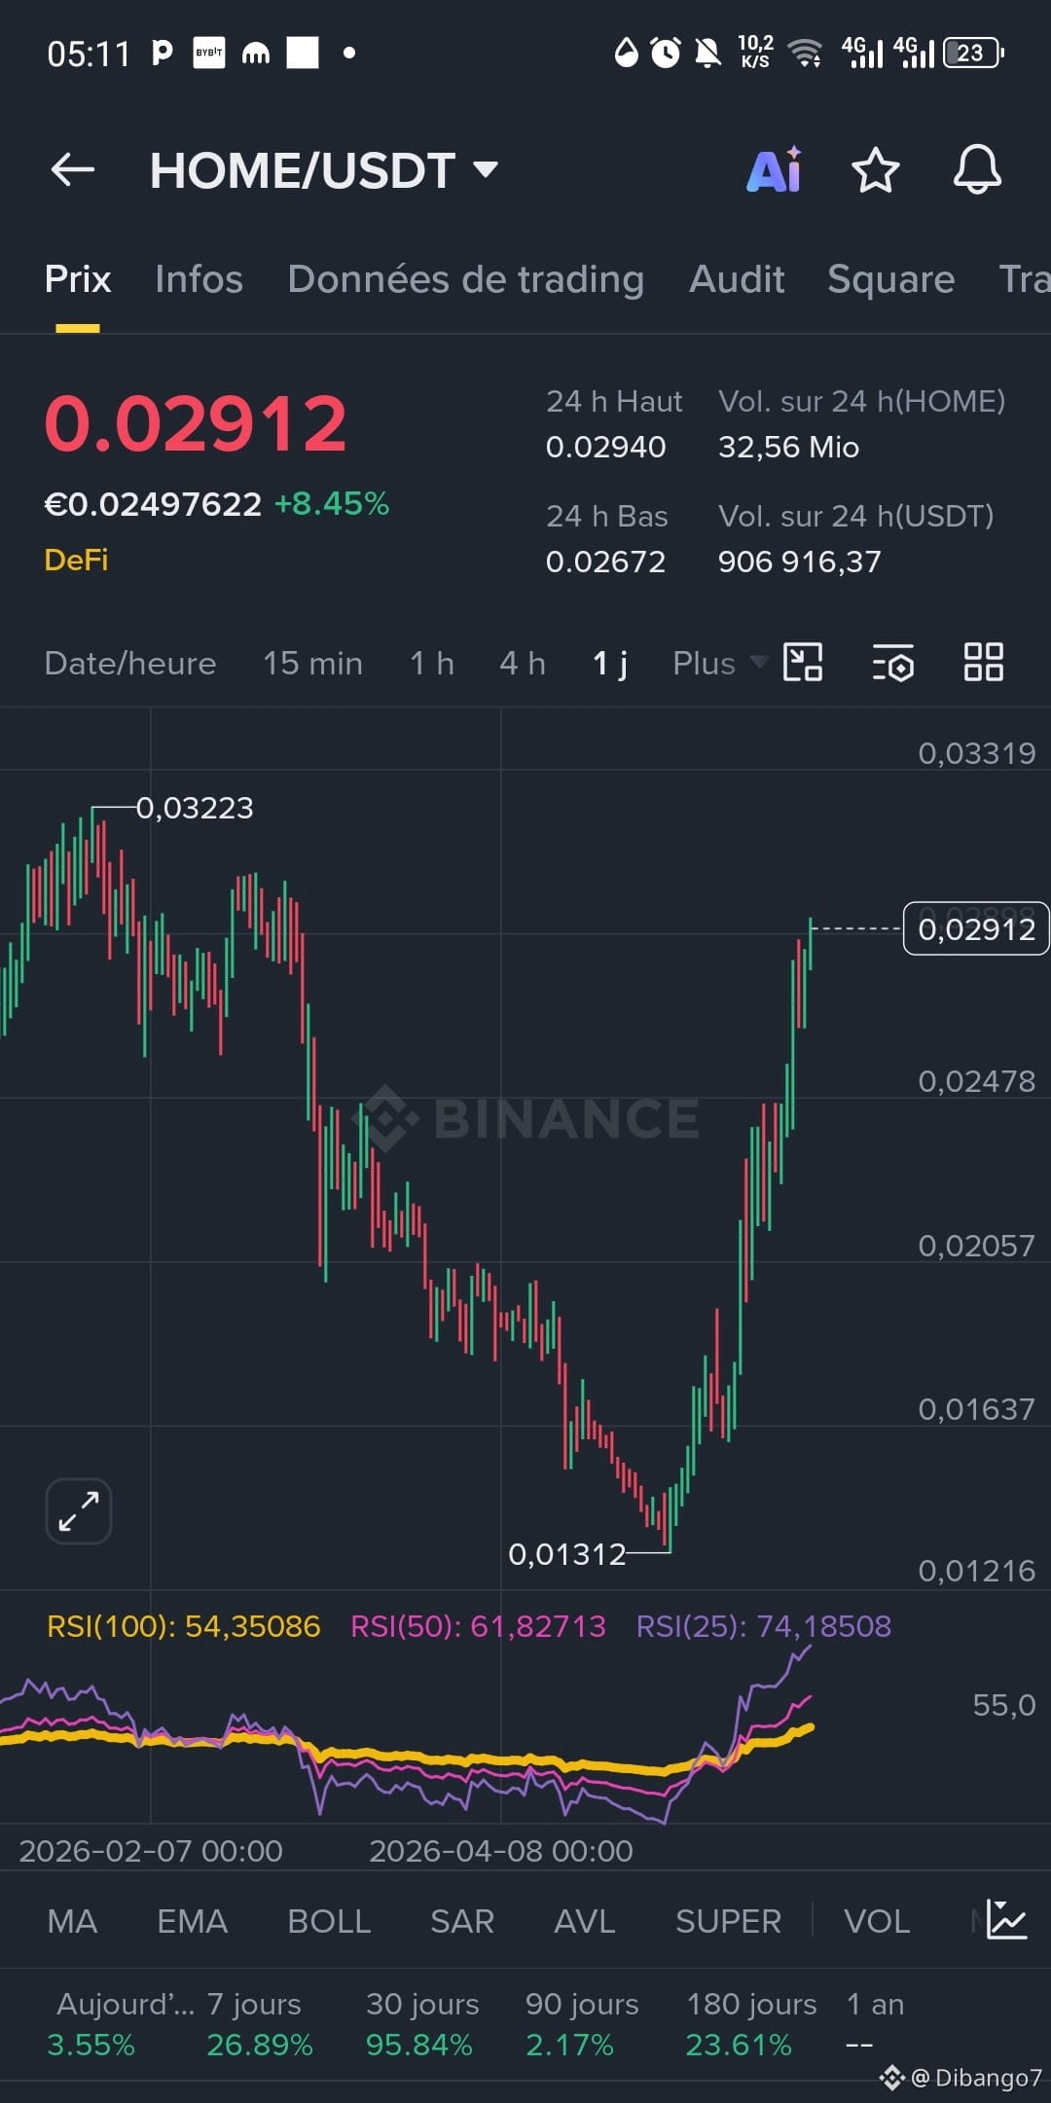
Task: Open the grid layout icon
Action: 983,663
